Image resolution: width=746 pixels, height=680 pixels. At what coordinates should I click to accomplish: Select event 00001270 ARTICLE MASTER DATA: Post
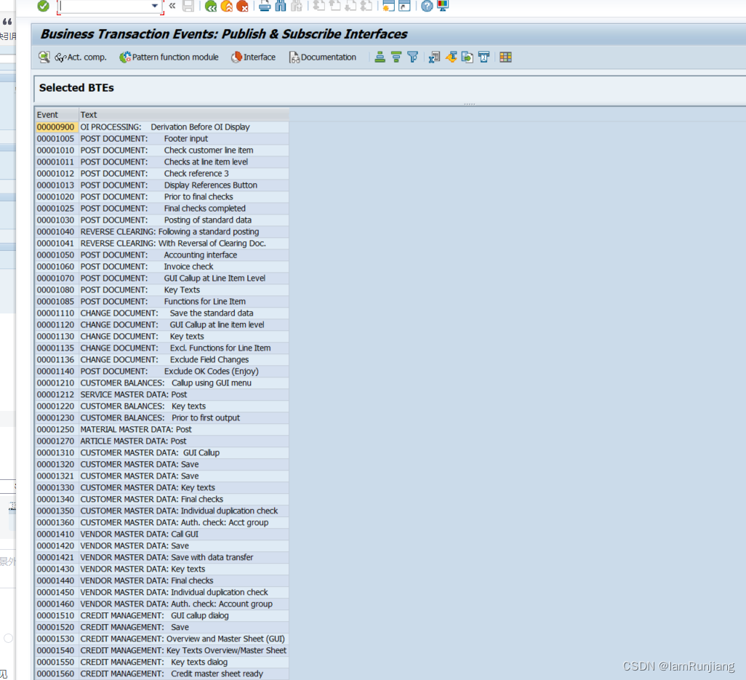(161, 441)
